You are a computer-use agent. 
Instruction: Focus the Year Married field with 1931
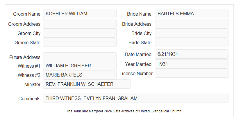(192, 64)
